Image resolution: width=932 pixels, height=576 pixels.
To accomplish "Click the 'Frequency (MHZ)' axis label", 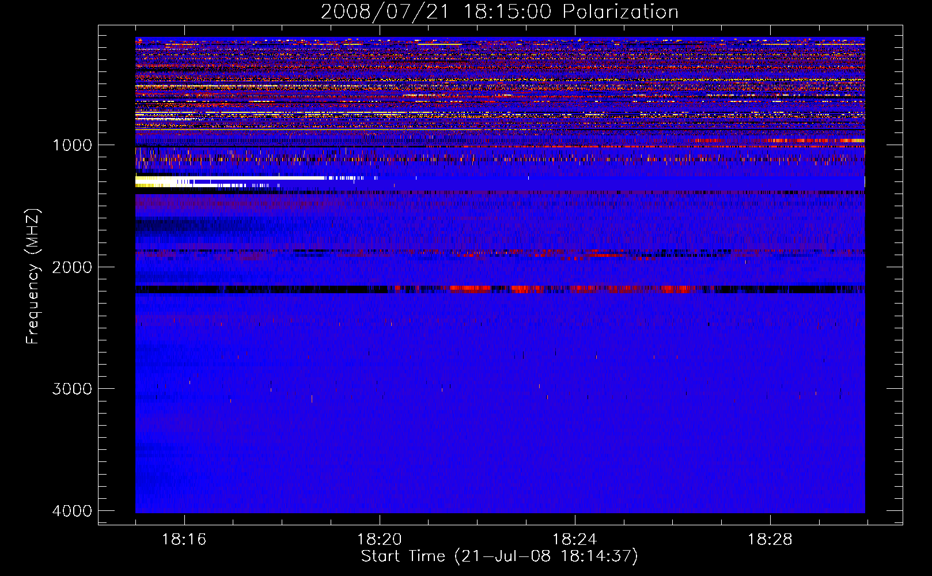I will coord(33,277).
